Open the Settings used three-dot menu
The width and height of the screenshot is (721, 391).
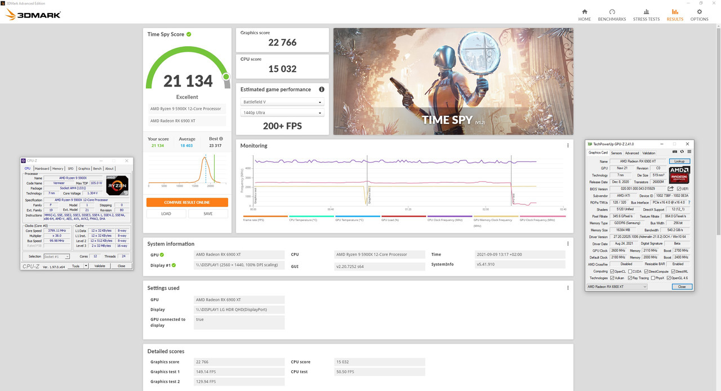pos(567,288)
